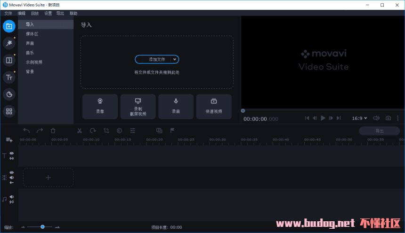Open the Color adjustments icon
Image resolution: width=405 pixels, height=233 pixels.
[x=119, y=131]
